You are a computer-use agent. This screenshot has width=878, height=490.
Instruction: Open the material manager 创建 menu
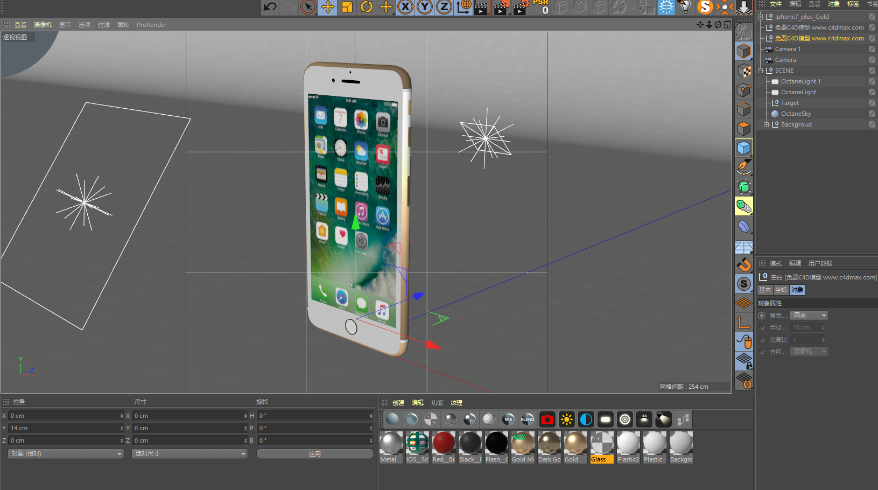pyautogui.click(x=398, y=403)
